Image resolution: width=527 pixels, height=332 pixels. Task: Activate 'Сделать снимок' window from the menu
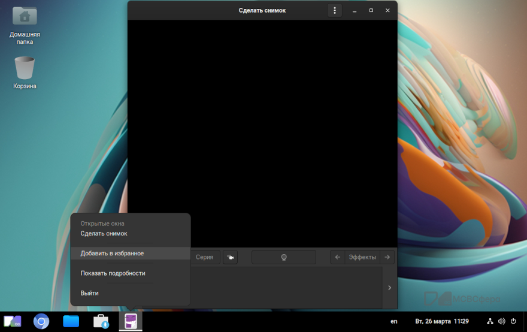104,234
